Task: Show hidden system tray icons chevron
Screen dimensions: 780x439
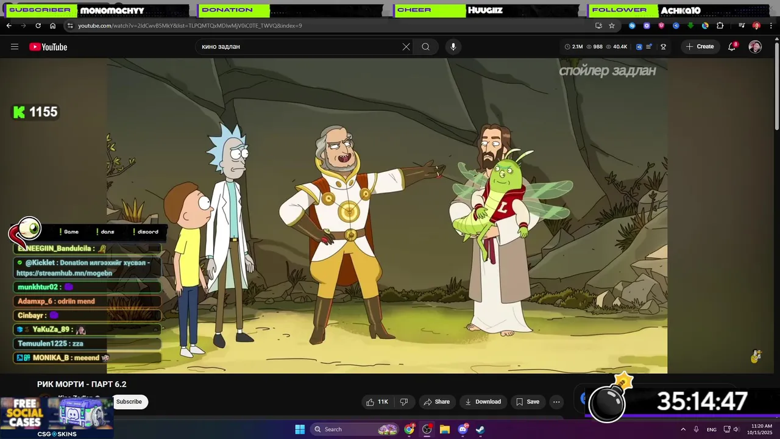Action: coord(683,429)
